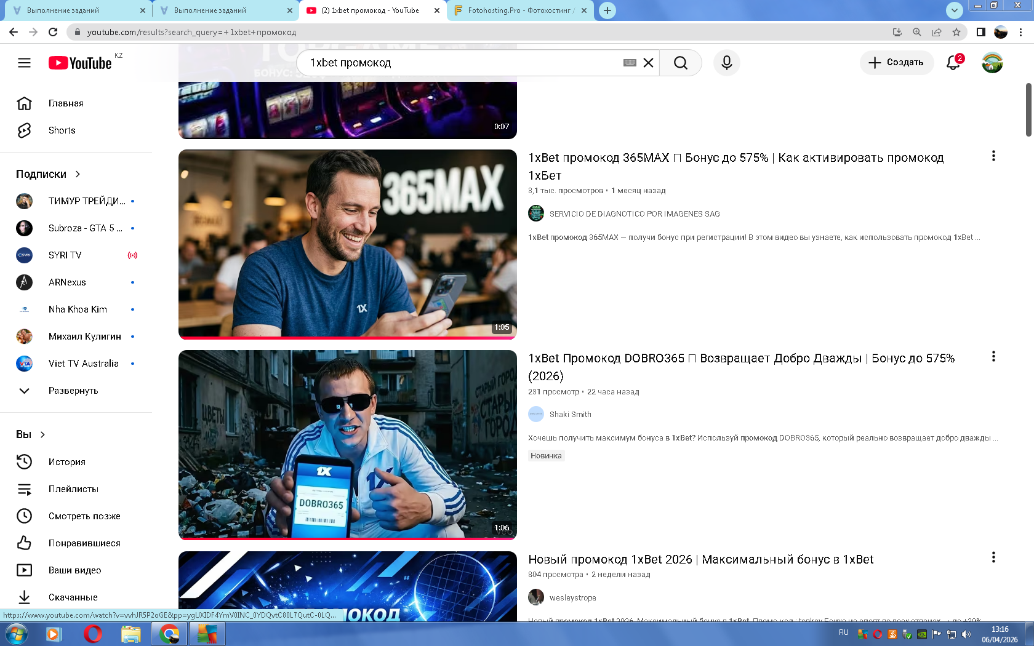Click Chrome icon in the taskbar
Screen dimensions: 1034x646
169,634
